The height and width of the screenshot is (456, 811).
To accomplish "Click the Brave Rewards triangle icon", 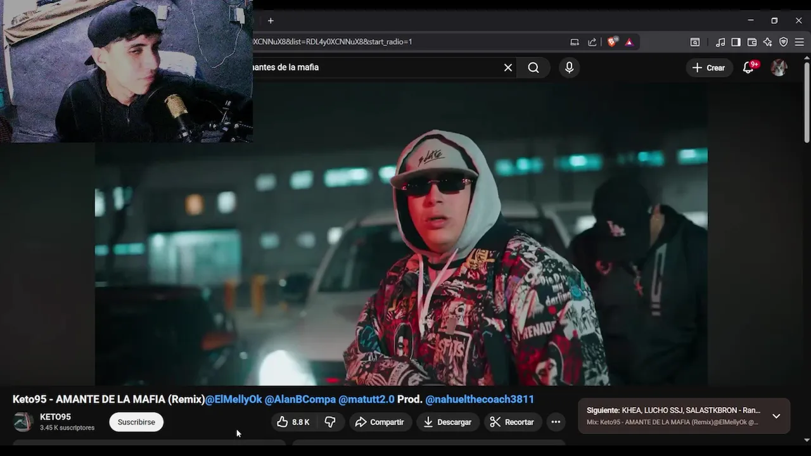I will coord(629,42).
